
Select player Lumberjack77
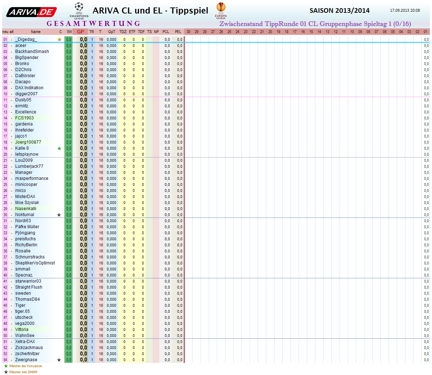click(29, 166)
